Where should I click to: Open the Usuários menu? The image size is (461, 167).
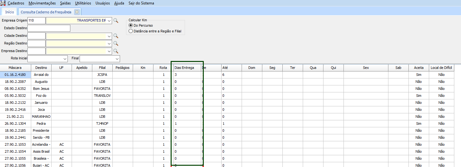click(103, 3)
